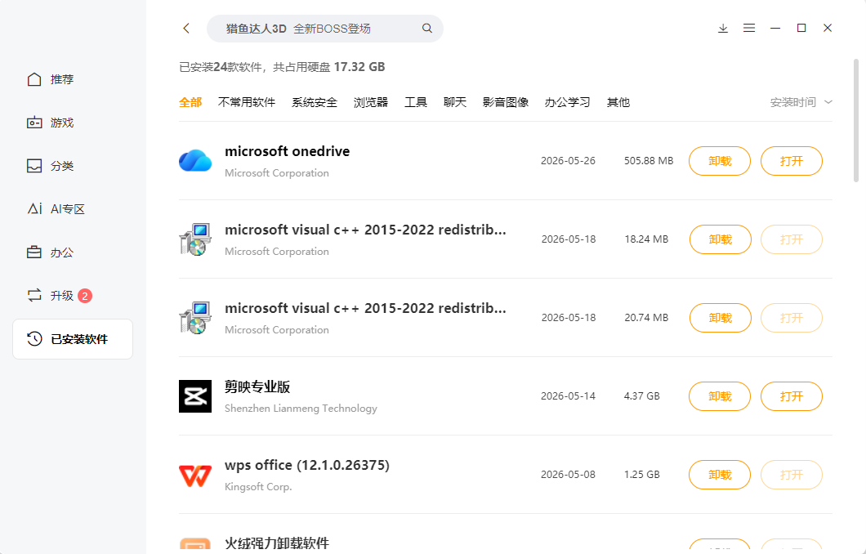
Task: Click the microsoft onedrive title text
Action: pos(288,151)
